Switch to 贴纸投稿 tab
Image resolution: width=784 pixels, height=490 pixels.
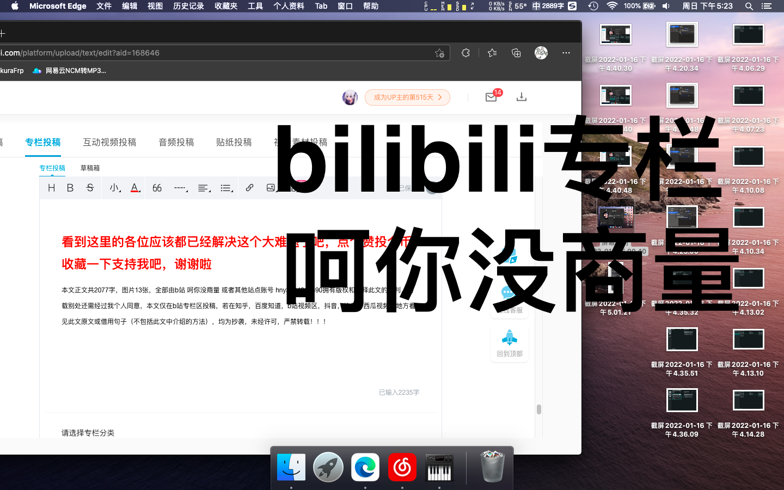pos(234,142)
